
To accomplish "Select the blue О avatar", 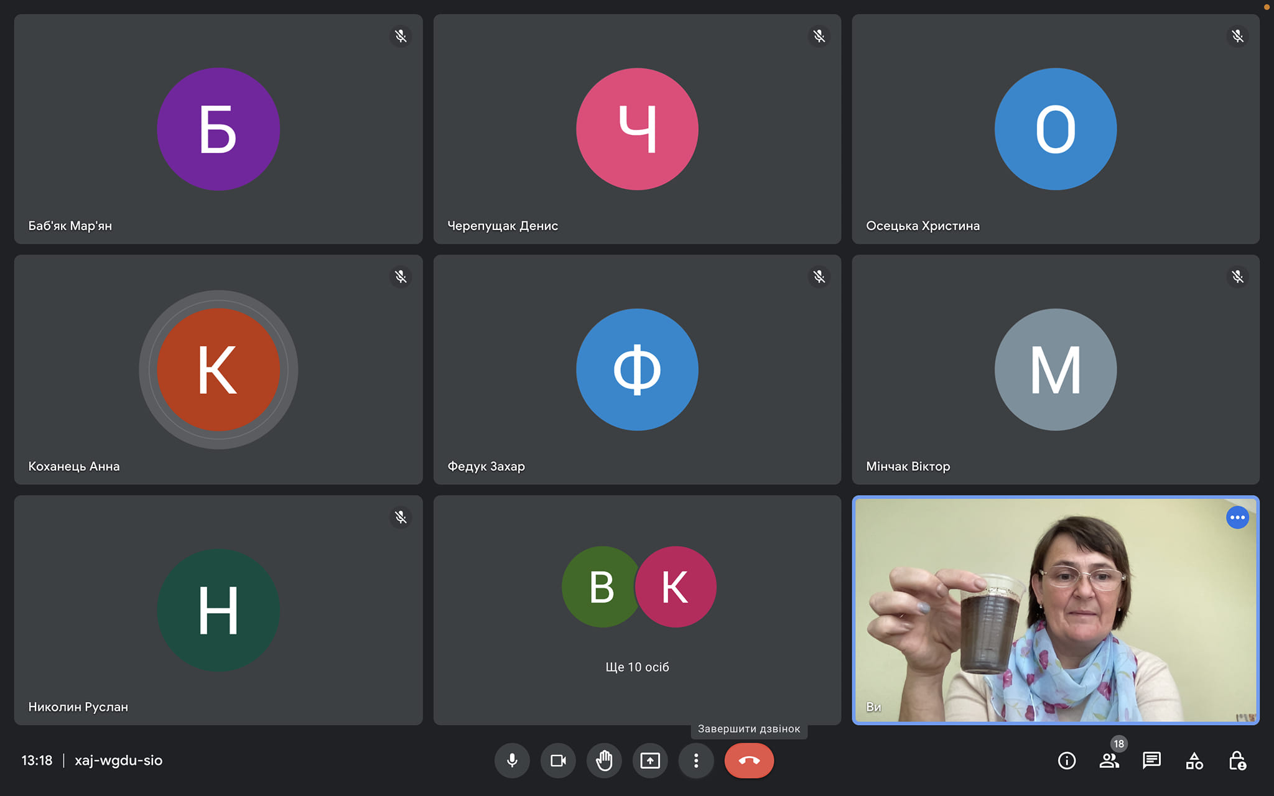I will [1056, 129].
